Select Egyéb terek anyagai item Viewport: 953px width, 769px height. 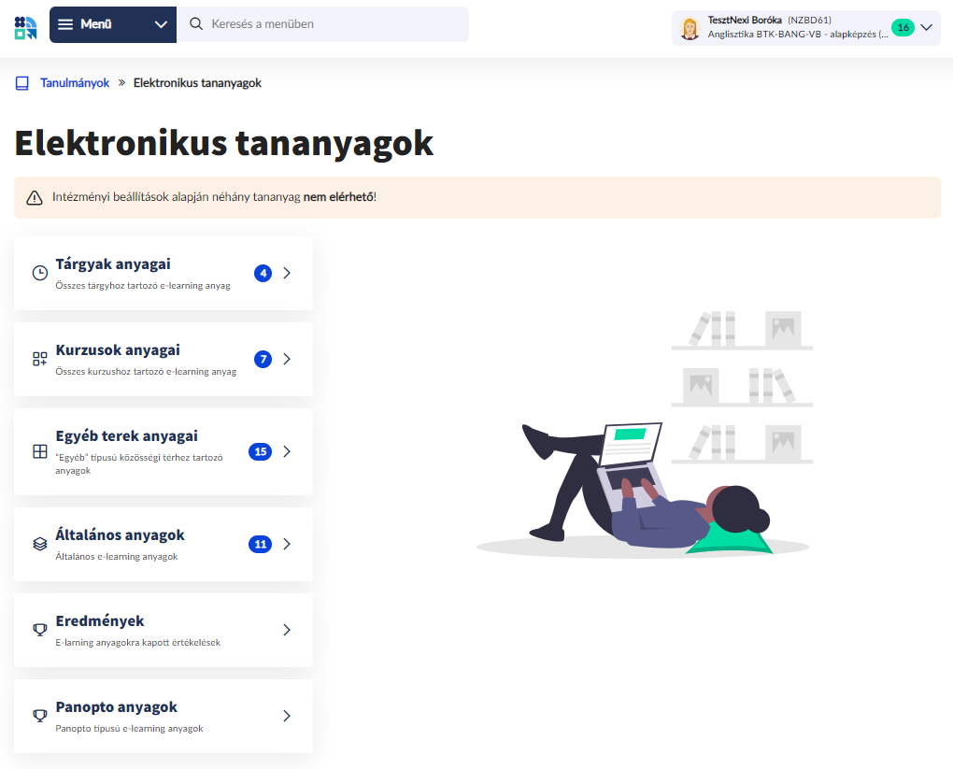click(126, 436)
